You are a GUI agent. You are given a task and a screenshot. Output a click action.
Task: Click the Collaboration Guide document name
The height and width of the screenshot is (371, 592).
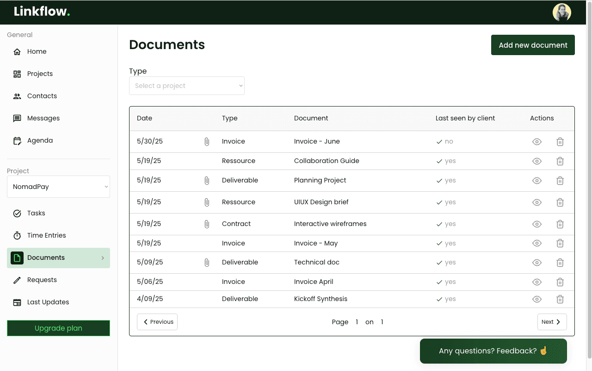coord(327,161)
